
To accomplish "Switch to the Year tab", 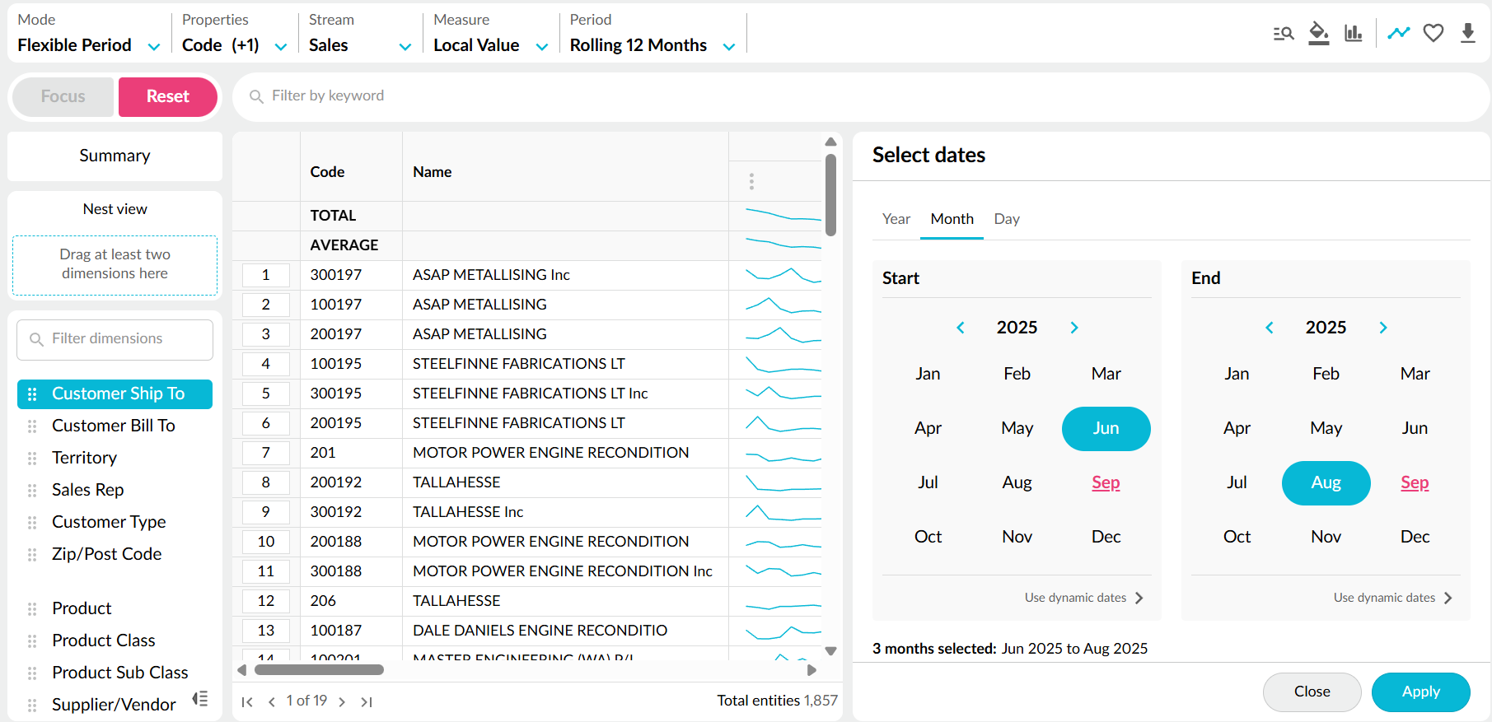I will coord(896,219).
